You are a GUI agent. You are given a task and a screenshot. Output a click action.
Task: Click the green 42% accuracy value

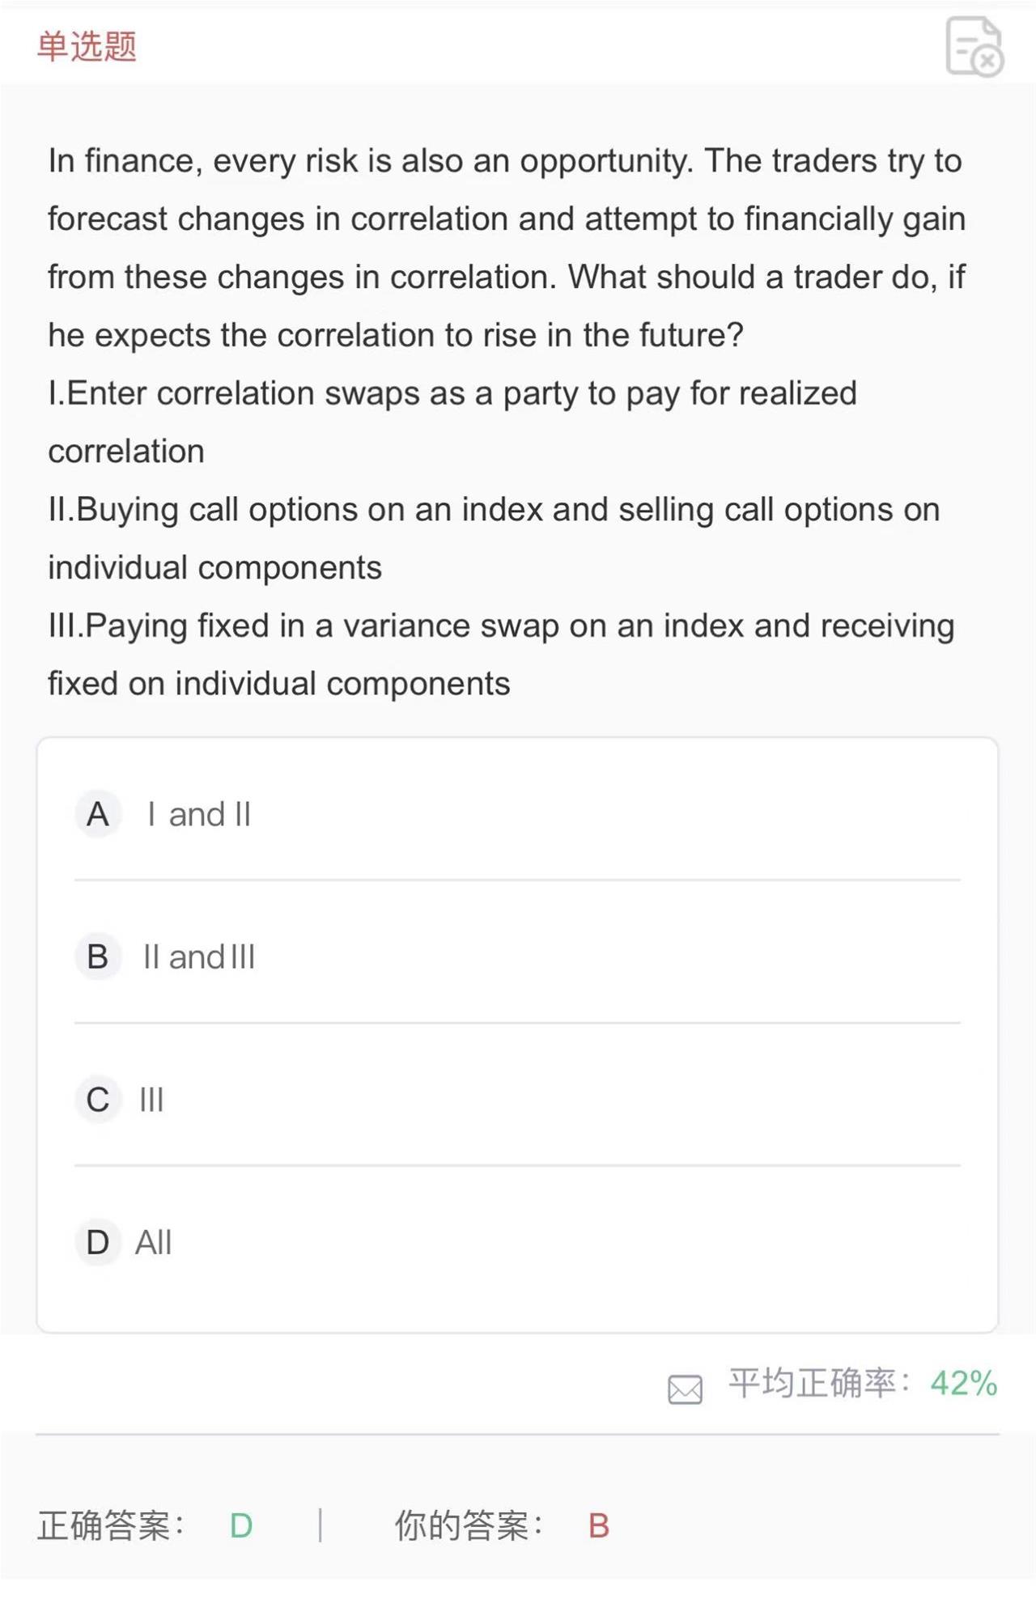click(x=963, y=1383)
